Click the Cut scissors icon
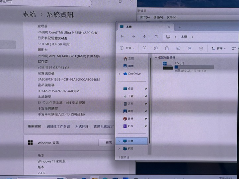Image resolution: width=239 pixels, height=179 pixels. 144,48
